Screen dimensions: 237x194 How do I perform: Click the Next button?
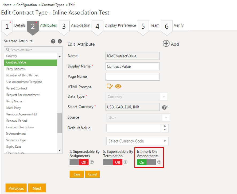pyautogui.click(x=37, y=188)
